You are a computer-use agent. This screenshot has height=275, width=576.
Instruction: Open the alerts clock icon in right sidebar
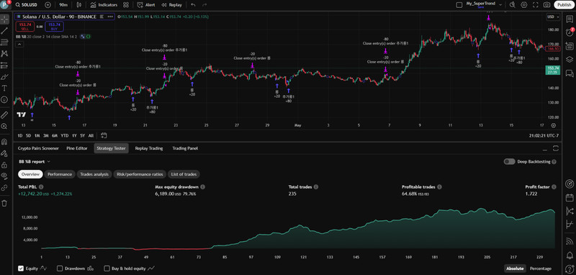pos(570,32)
